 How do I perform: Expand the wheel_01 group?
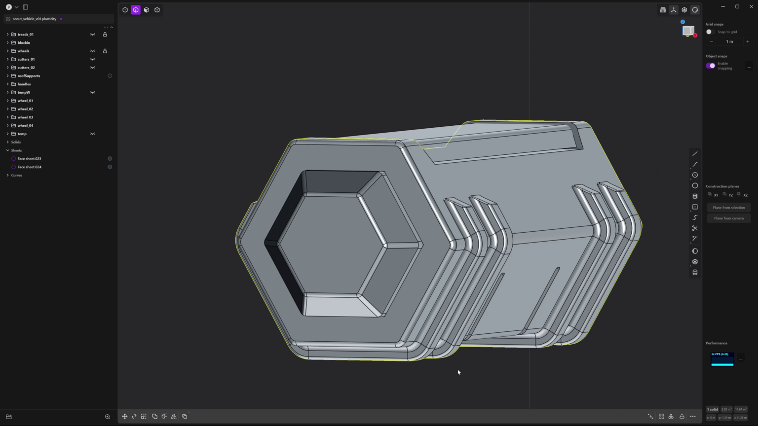pos(7,101)
